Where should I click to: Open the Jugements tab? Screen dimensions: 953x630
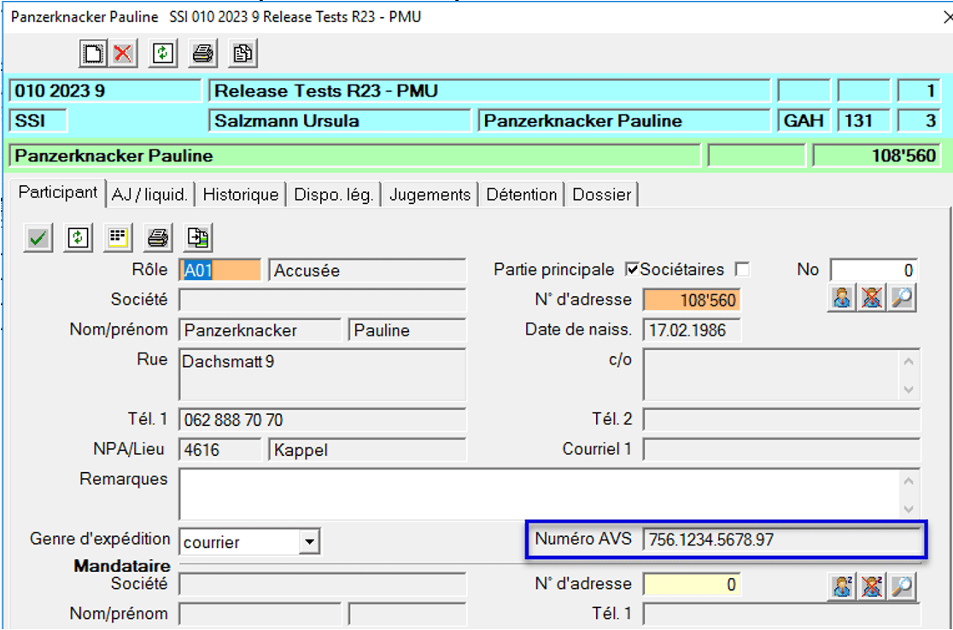[x=430, y=195]
